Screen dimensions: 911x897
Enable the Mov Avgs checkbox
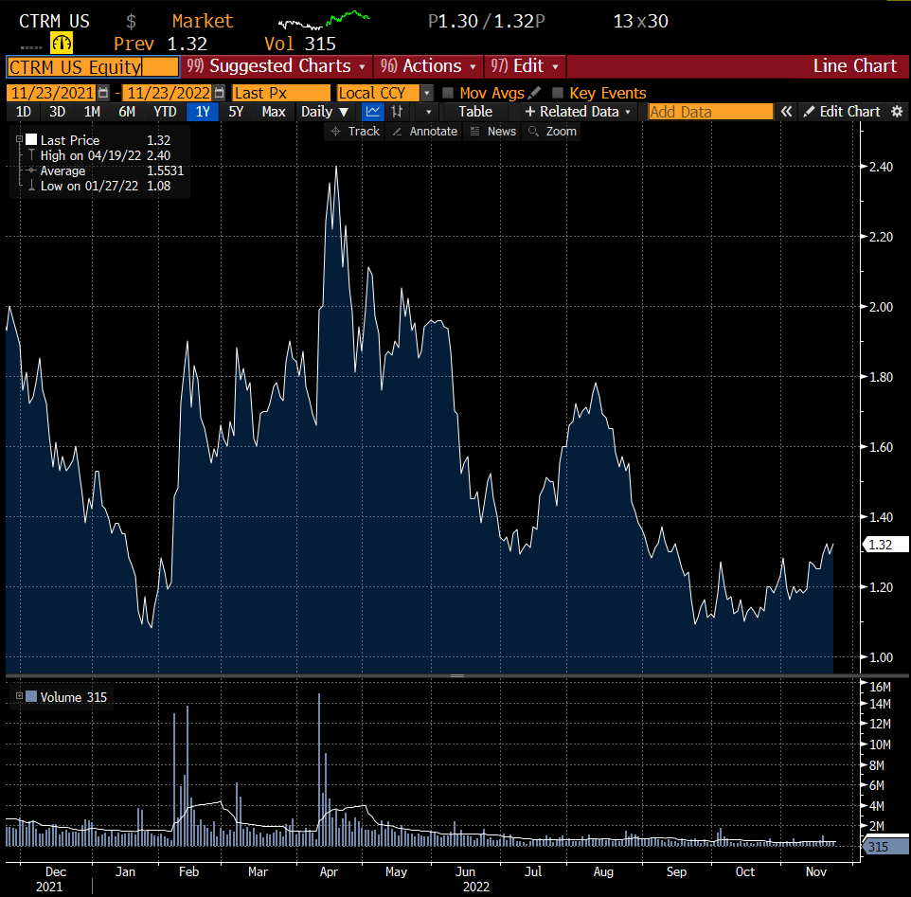click(x=447, y=93)
